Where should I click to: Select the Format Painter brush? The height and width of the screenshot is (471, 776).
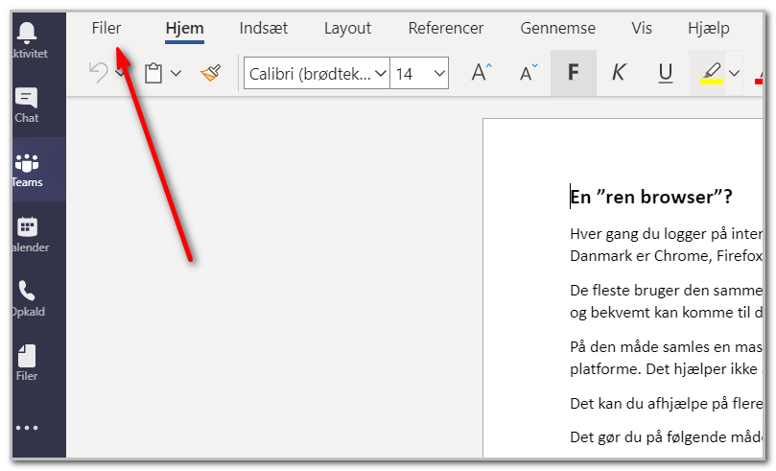click(210, 73)
